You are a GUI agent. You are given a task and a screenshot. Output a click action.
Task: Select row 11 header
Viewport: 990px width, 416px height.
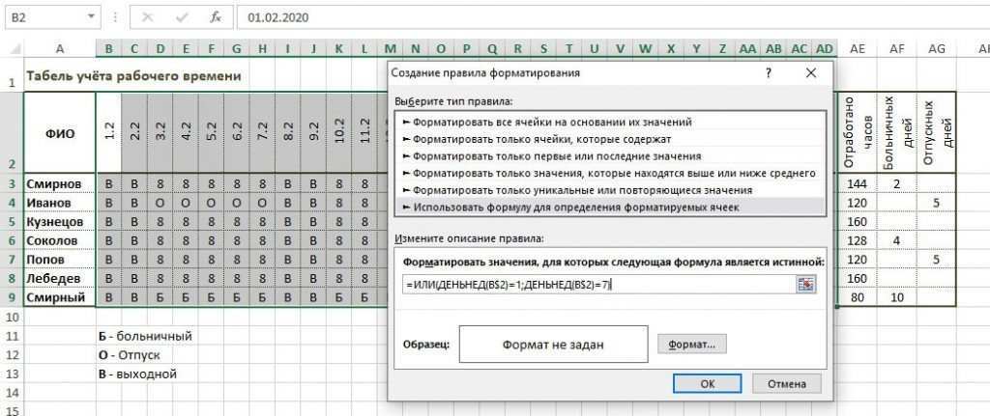pos(12,336)
